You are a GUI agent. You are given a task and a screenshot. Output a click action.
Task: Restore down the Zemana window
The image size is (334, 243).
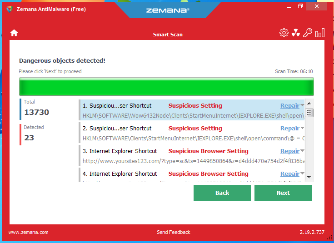(300, 6)
